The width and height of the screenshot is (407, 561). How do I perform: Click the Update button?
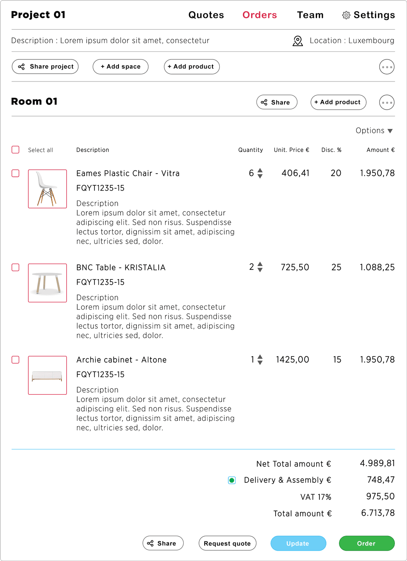point(298,543)
